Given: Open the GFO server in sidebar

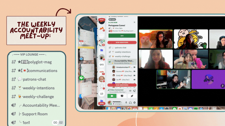Looking at the screenshot, I should coord(102,64).
